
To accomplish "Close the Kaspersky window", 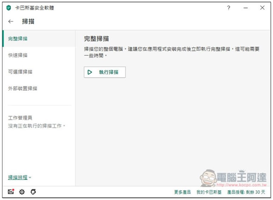I will pyautogui.click(x=262, y=8).
